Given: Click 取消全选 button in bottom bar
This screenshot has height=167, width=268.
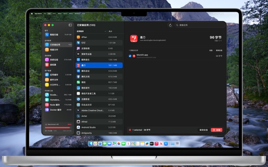Looking at the screenshot, I should pos(204,130).
